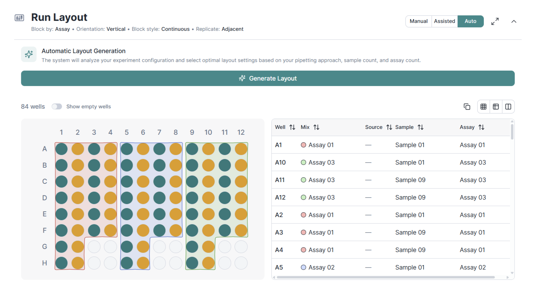Click well A1 on the plate
The height and width of the screenshot is (299, 534).
coord(62,149)
